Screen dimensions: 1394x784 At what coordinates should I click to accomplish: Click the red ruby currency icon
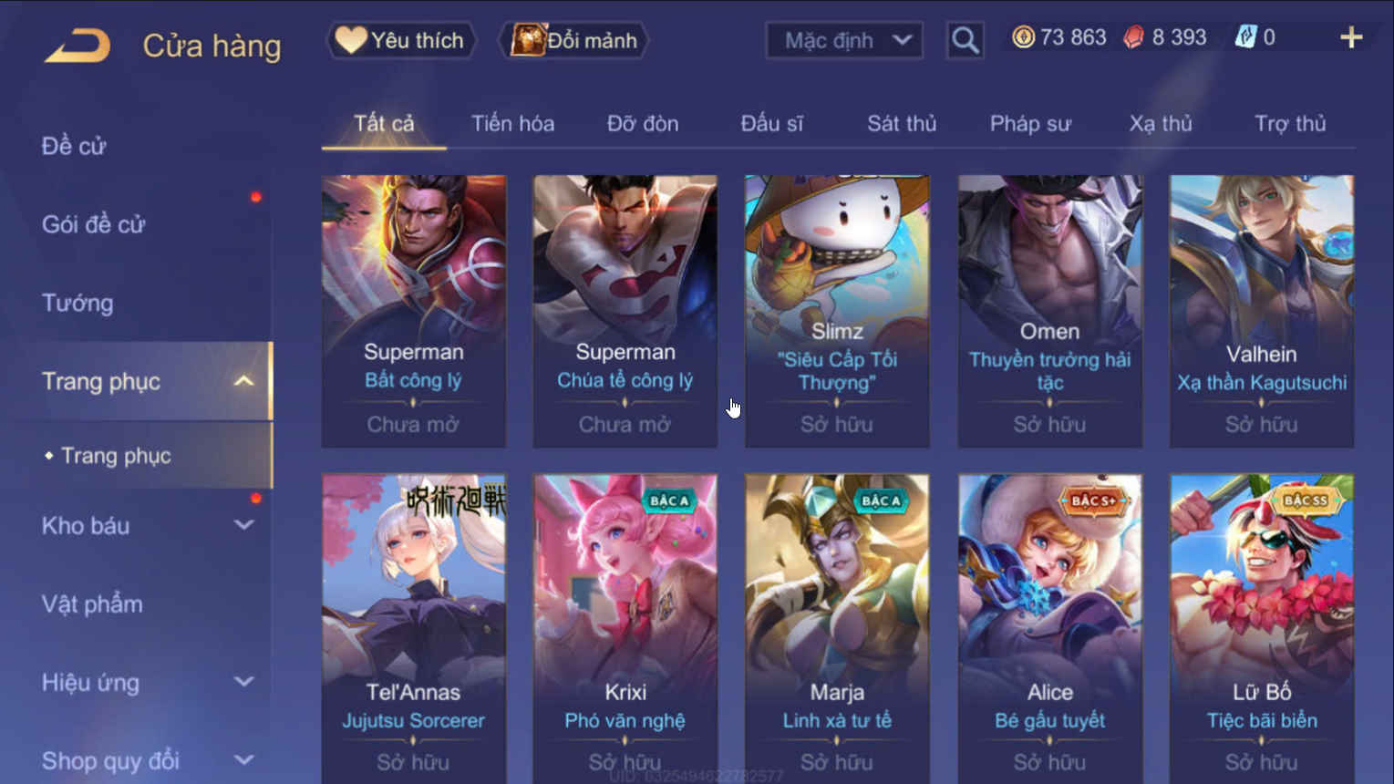point(1133,37)
